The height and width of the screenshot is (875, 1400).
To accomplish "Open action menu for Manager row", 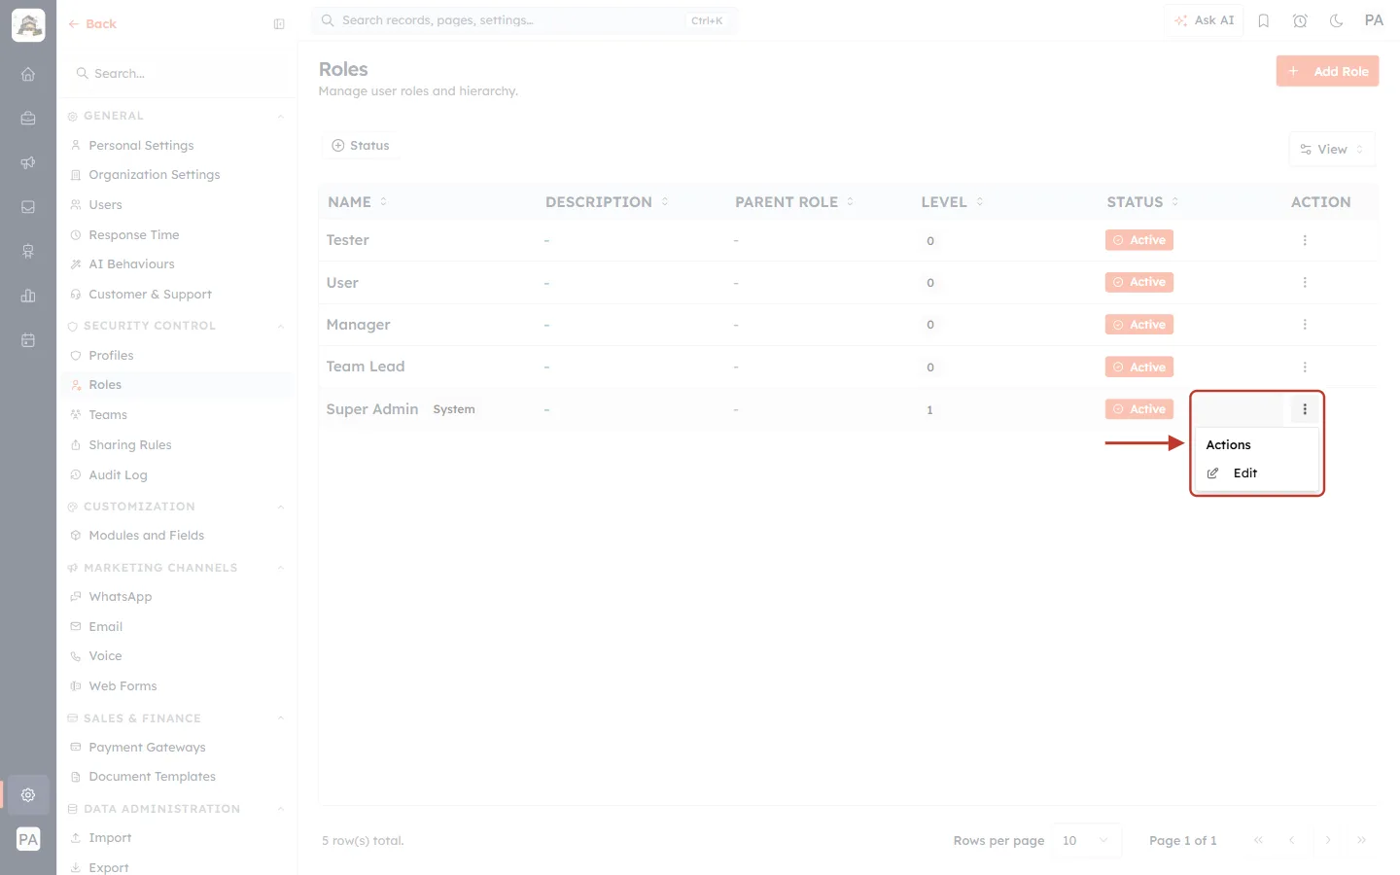I will pos(1305,325).
